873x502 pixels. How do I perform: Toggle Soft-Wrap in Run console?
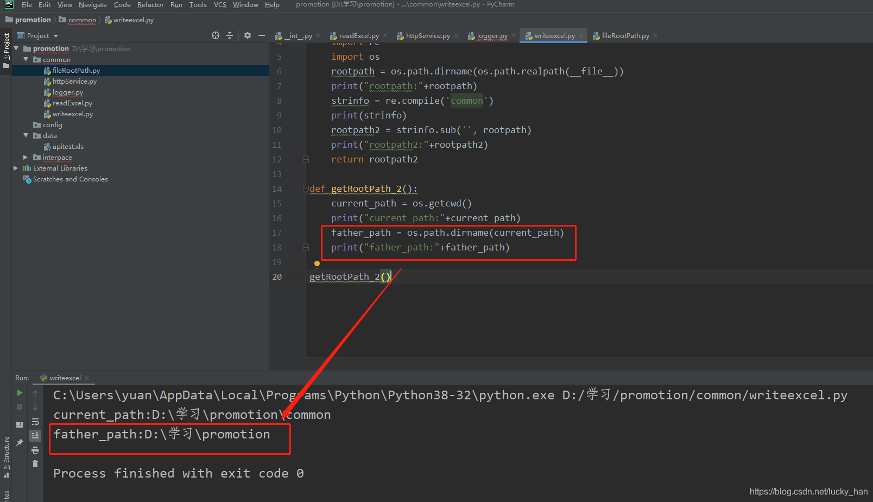[35, 422]
